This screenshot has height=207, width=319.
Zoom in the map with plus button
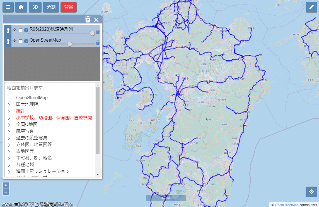[6, 185]
